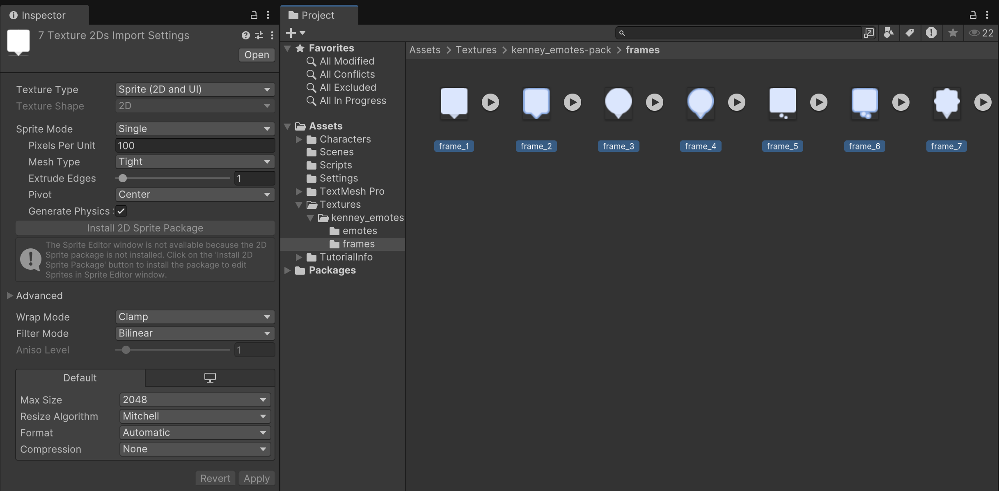Click search by label tag icon

coord(910,33)
